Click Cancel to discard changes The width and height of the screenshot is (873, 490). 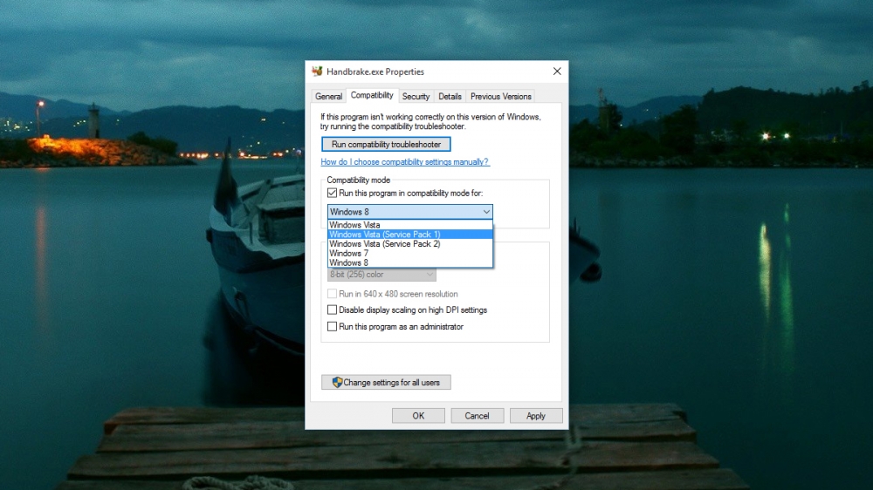[477, 416]
